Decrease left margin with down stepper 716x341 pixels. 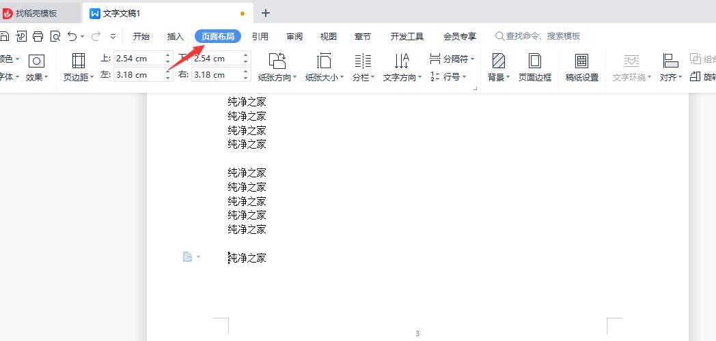click(x=168, y=78)
